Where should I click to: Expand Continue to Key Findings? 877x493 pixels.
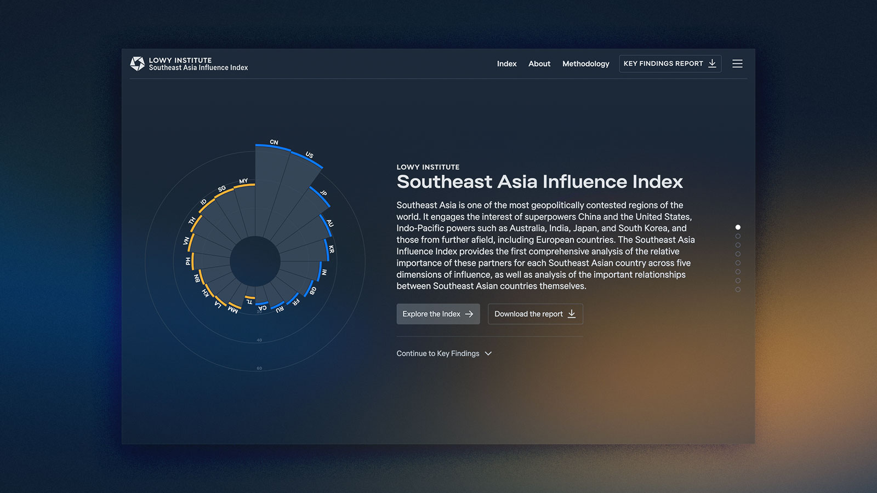tap(437, 353)
